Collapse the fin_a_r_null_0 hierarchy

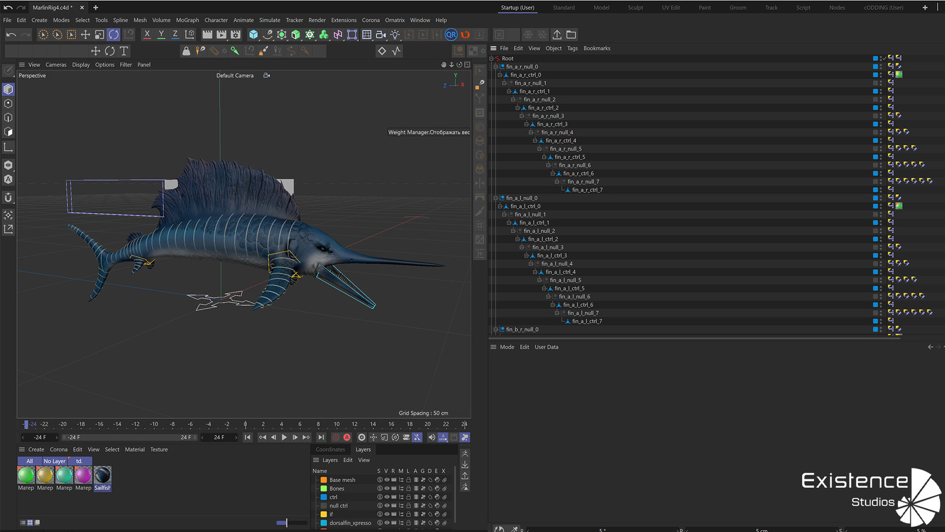[495, 67]
